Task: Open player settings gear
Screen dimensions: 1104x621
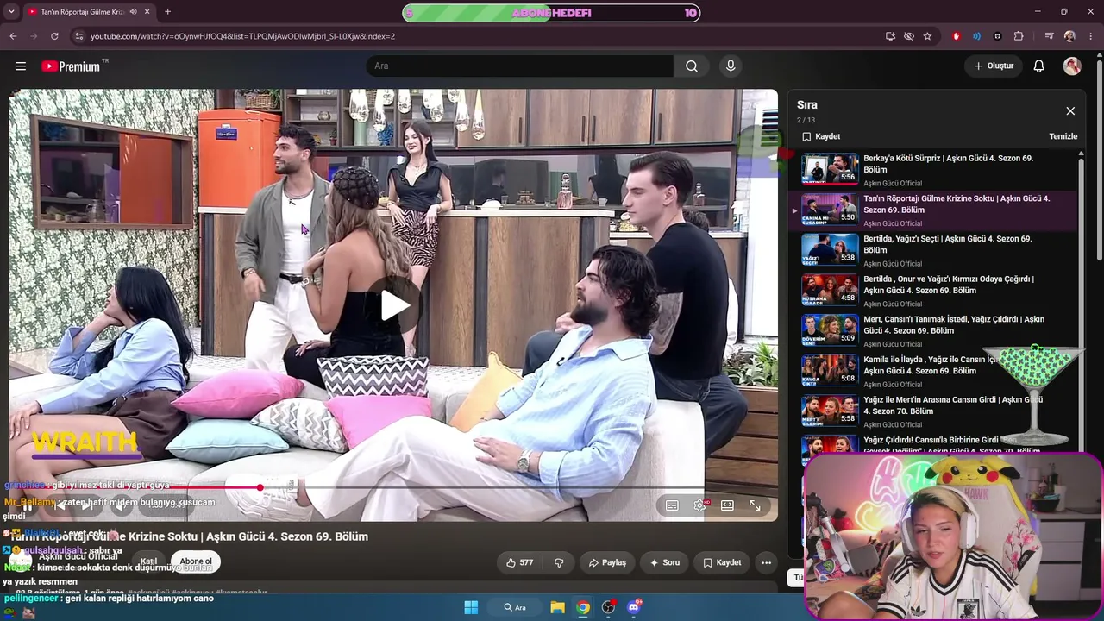Action: tap(699, 505)
